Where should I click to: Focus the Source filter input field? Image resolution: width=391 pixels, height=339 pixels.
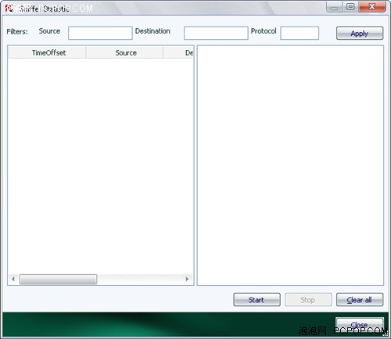pos(100,33)
